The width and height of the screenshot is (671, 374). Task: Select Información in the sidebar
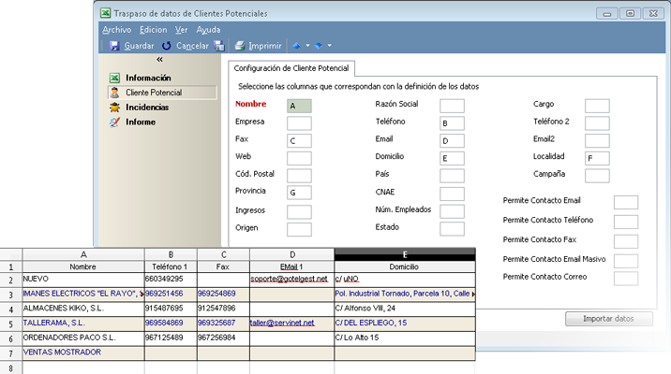[x=148, y=78]
